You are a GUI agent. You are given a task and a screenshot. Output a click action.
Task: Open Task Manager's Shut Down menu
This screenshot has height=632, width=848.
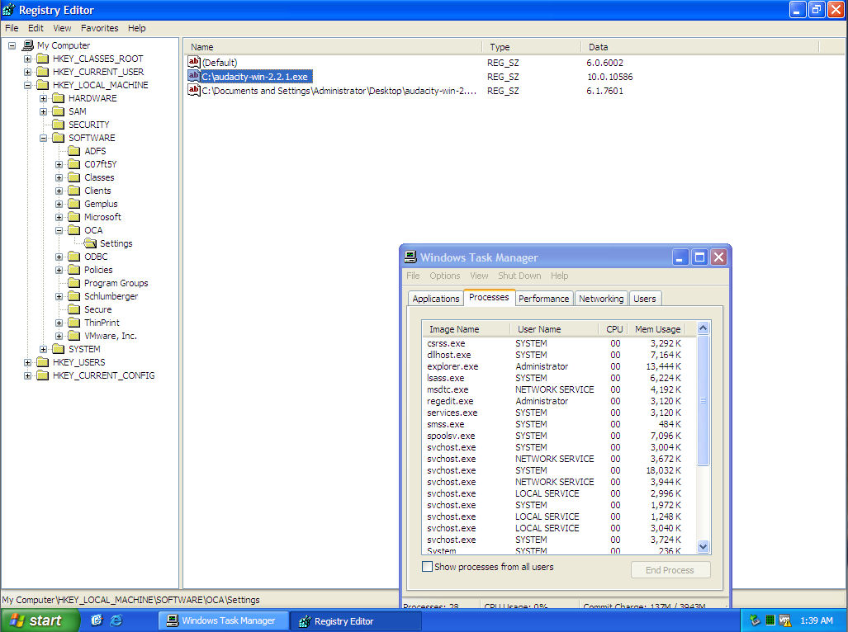(x=519, y=276)
